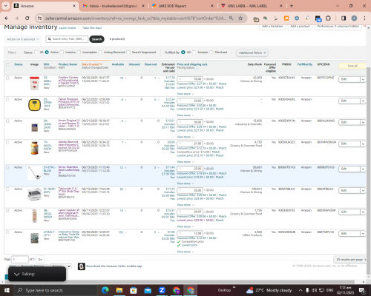Click the Save all button

(x=352, y=66)
